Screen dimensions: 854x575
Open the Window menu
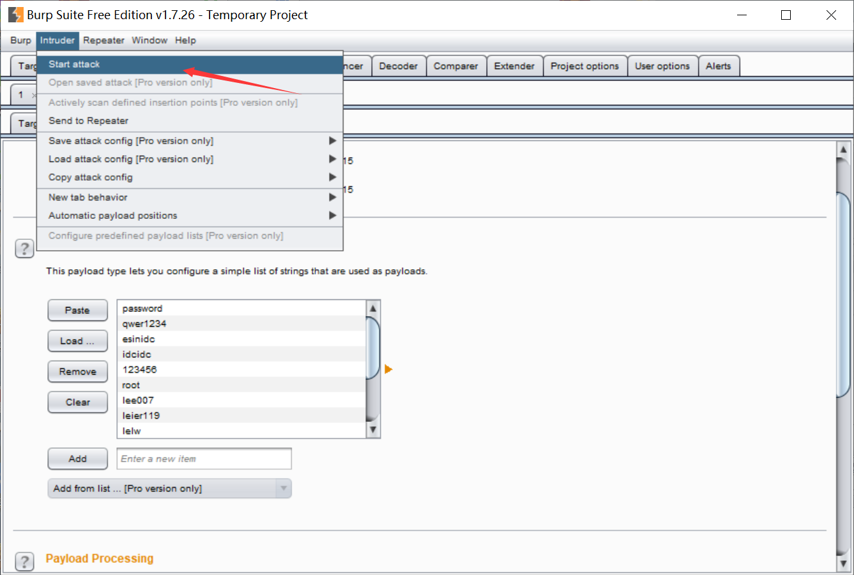point(149,40)
